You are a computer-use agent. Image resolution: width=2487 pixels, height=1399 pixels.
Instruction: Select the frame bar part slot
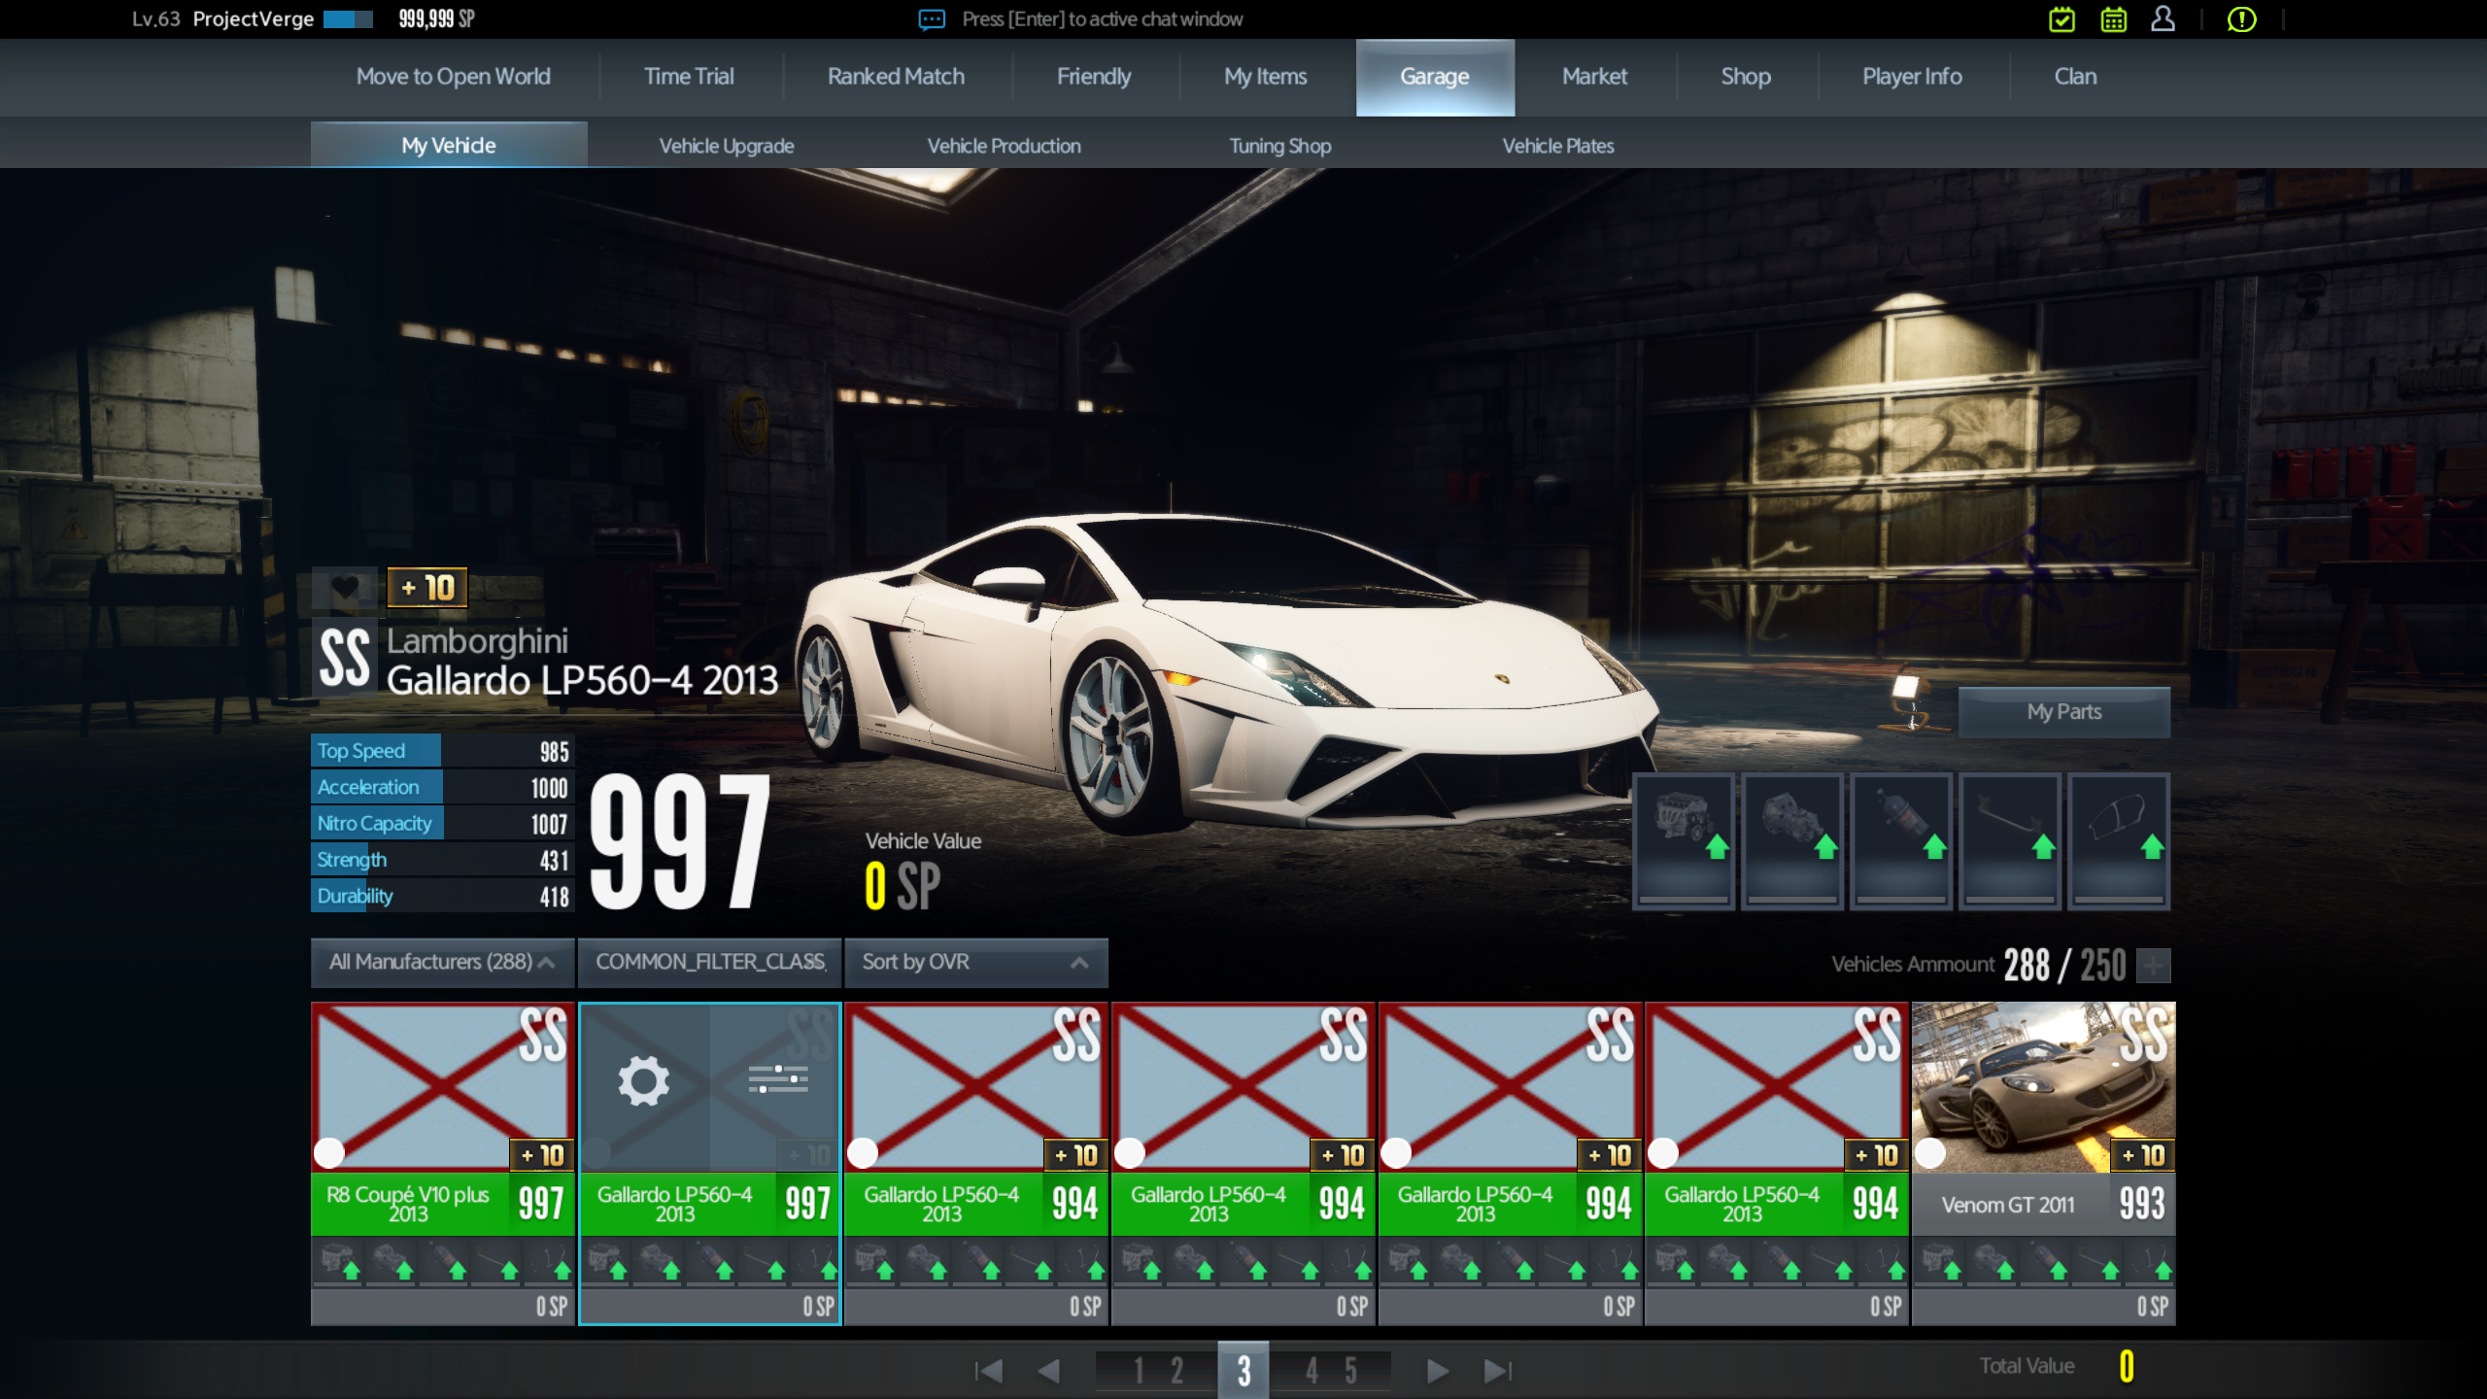[2010, 841]
